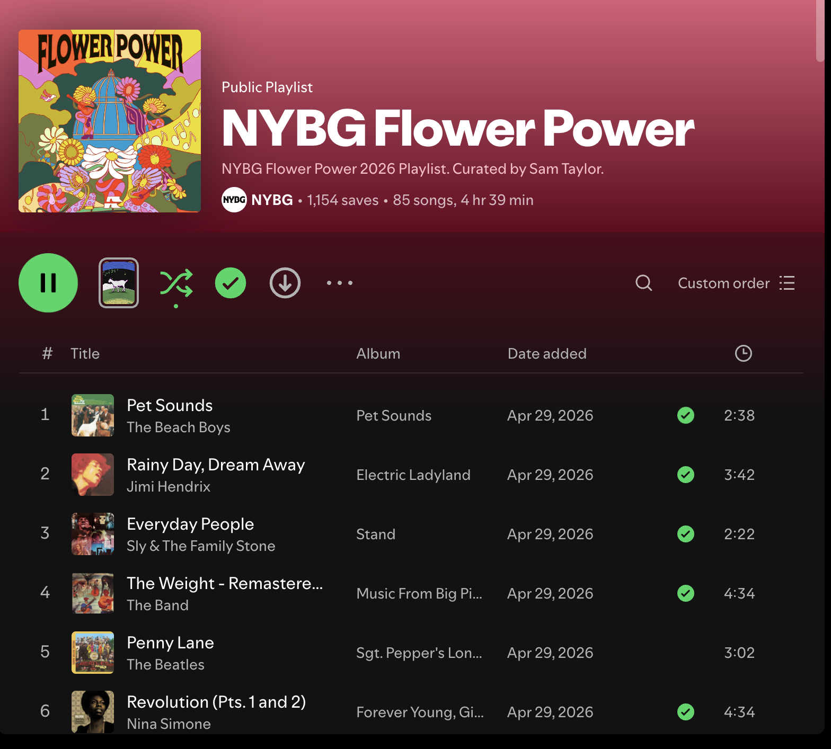
Task: Click the playlist description by Sam Taylor
Action: 412,169
